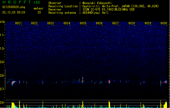Click the kHz axis unit label

pyautogui.click(x=2, y=22)
